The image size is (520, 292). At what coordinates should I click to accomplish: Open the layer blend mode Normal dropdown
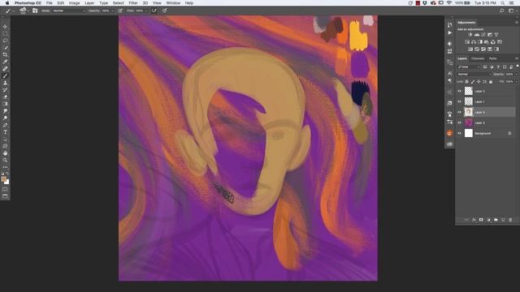[x=474, y=74]
